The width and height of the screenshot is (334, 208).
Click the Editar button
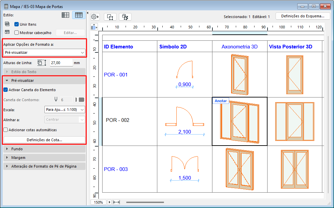[x=70, y=33]
